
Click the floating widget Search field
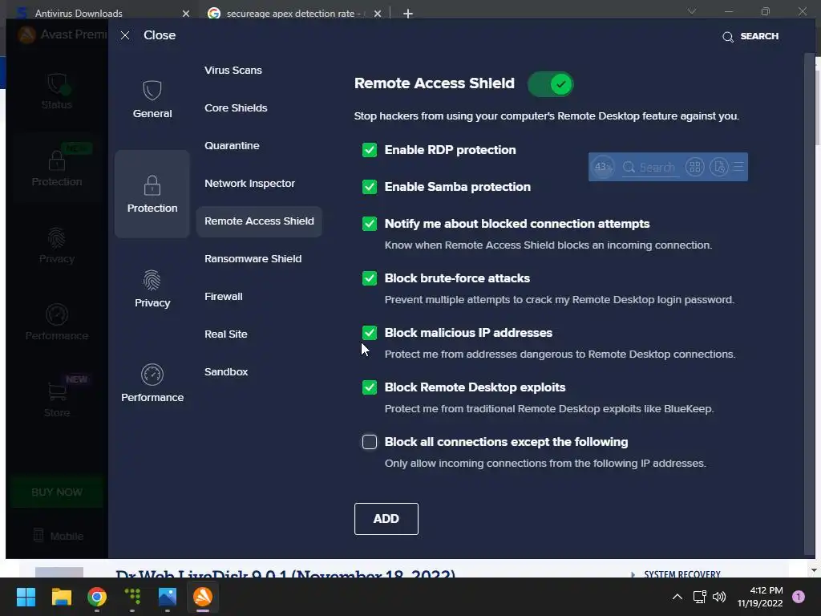[651, 167]
